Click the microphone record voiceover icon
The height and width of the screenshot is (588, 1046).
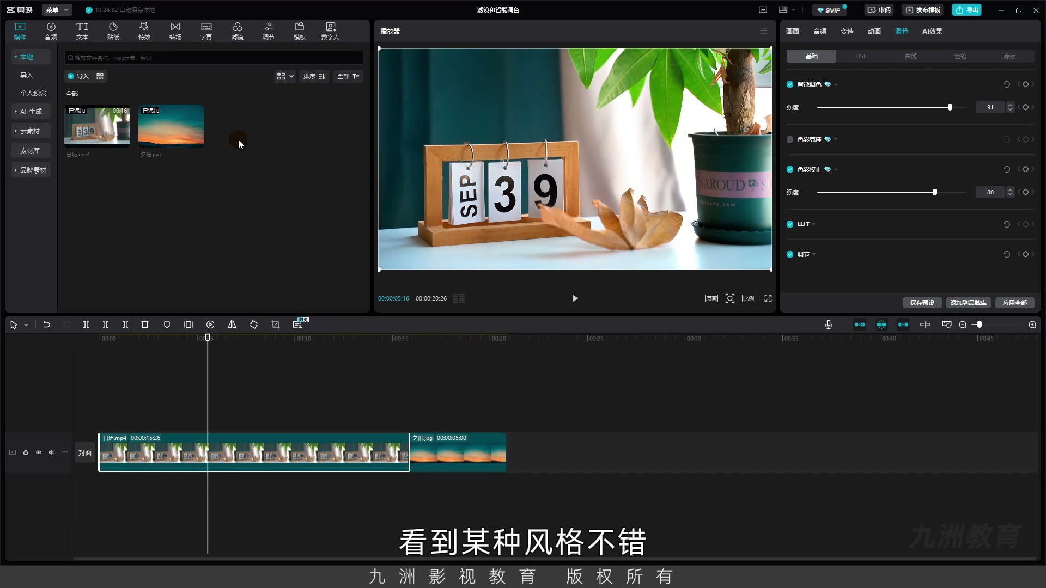[829, 324]
